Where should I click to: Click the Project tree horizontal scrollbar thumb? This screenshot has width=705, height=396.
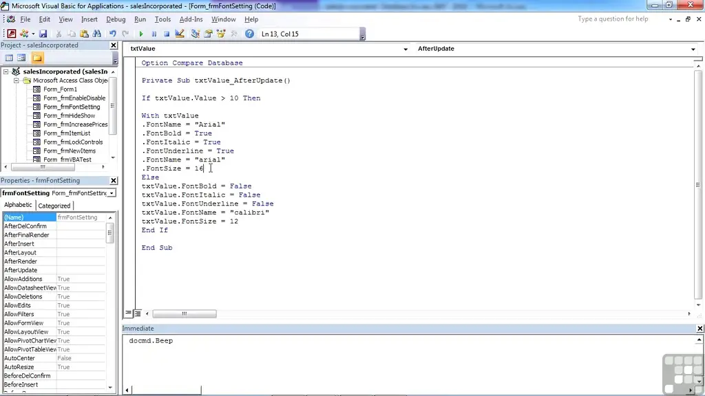[43, 167]
